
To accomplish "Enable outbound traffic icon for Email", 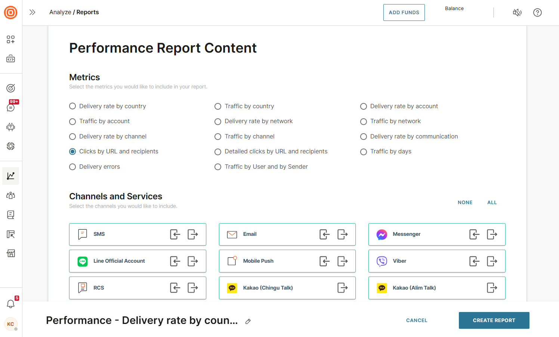I will coord(342,234).
